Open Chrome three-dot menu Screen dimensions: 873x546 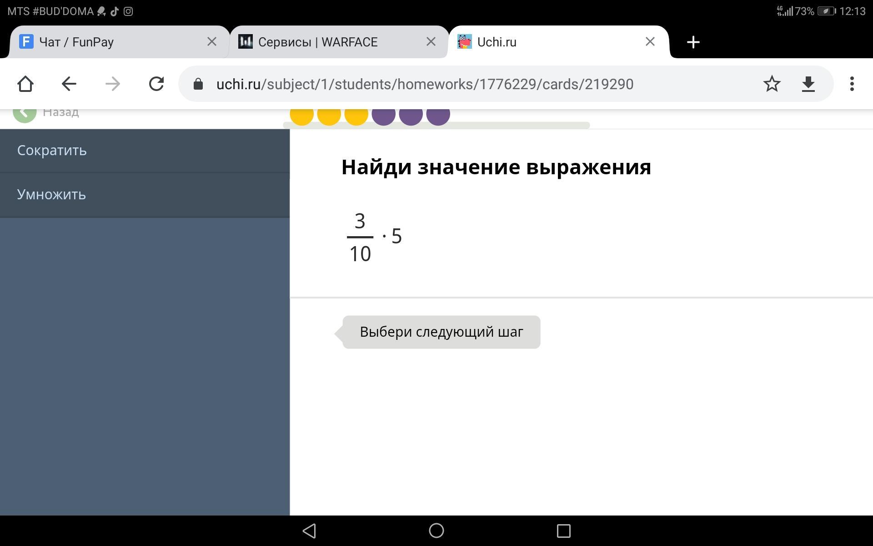click(852, 84)
